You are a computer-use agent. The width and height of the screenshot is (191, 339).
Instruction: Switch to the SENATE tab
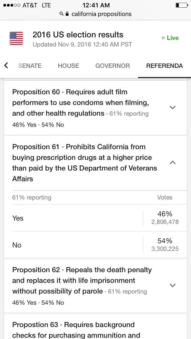30,66
